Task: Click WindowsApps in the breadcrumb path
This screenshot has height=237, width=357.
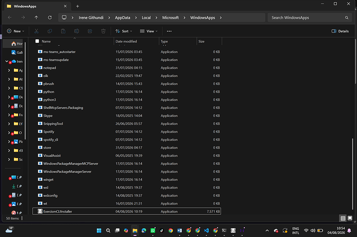Action: [x=203, y=18]
